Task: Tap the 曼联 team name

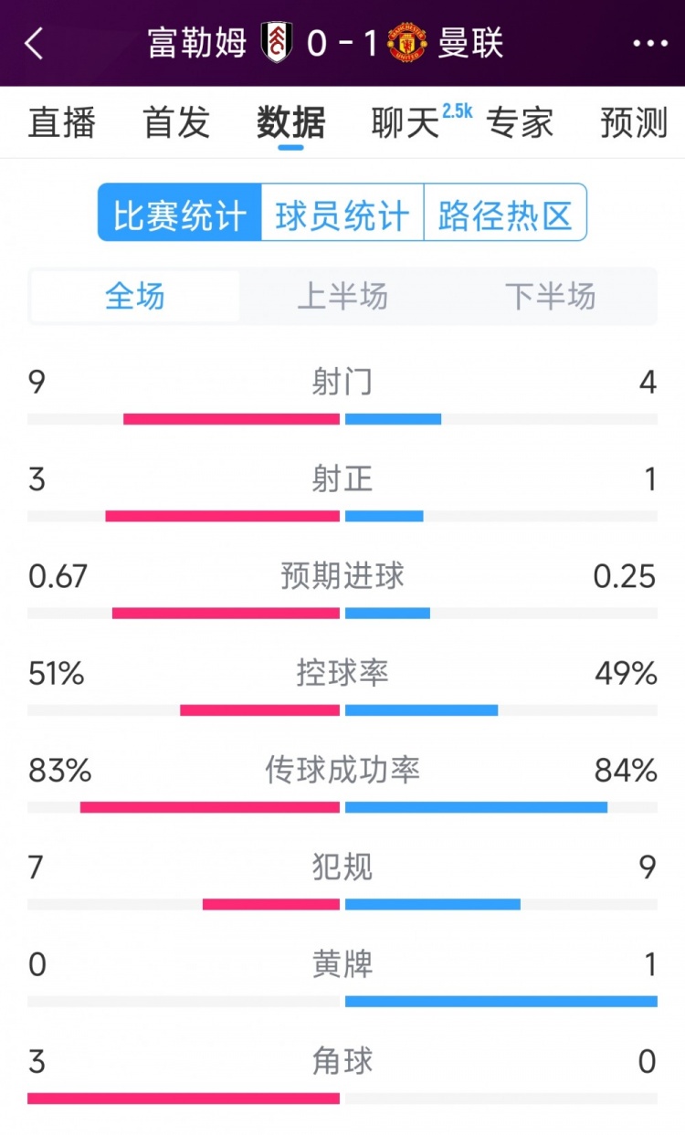Action: tap(470, 43)
